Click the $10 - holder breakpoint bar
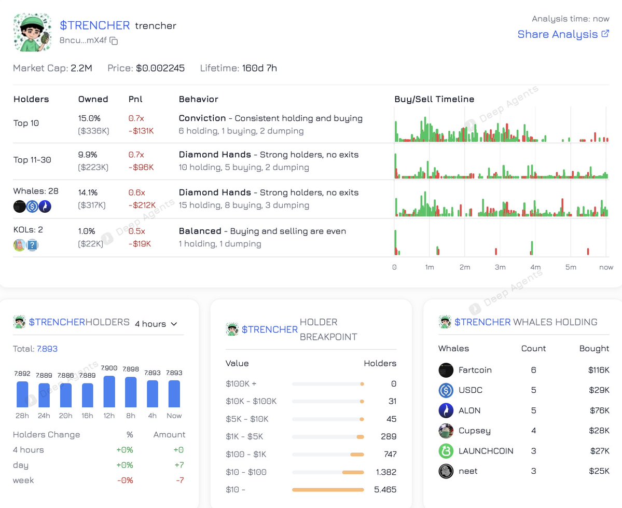 point(328,489)
